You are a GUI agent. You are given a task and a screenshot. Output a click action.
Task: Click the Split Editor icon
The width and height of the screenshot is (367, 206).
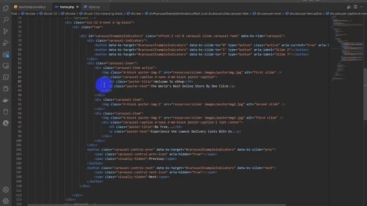[x=356, y=7]
